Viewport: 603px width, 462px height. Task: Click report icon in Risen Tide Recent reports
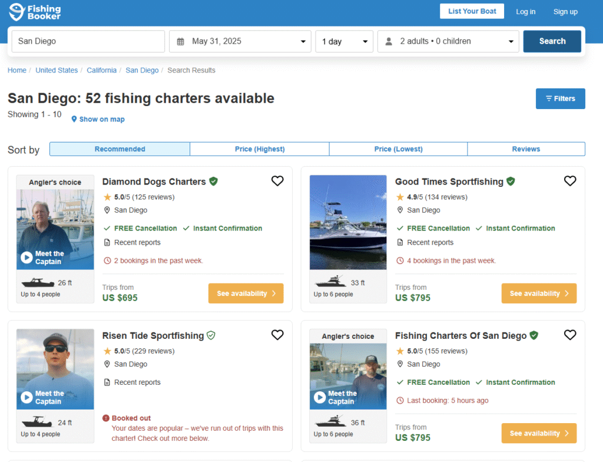point(107,382)
